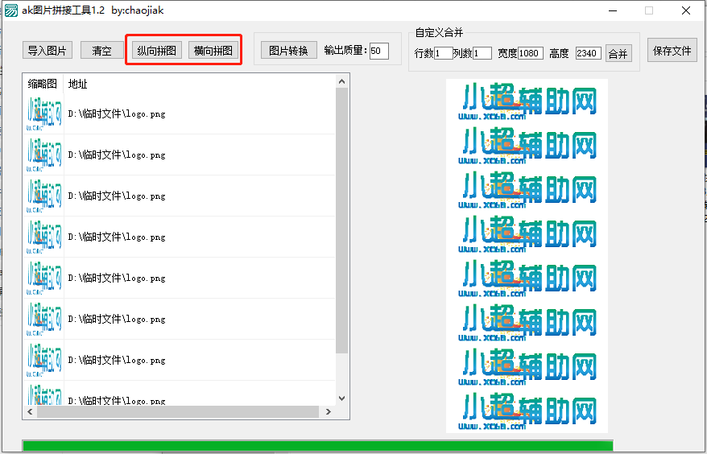The image size is (707, 454).
Task: Click the file list's scroll up arrow
Action: tap(341, 81)
